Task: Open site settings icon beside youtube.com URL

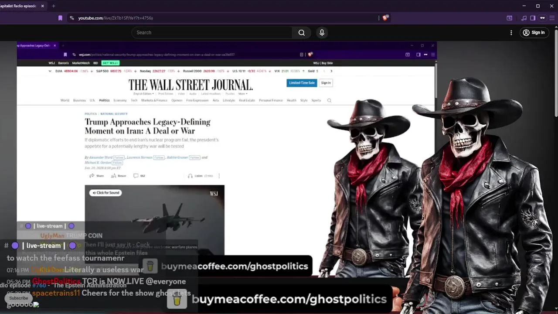Action: (x=72, y=18)
